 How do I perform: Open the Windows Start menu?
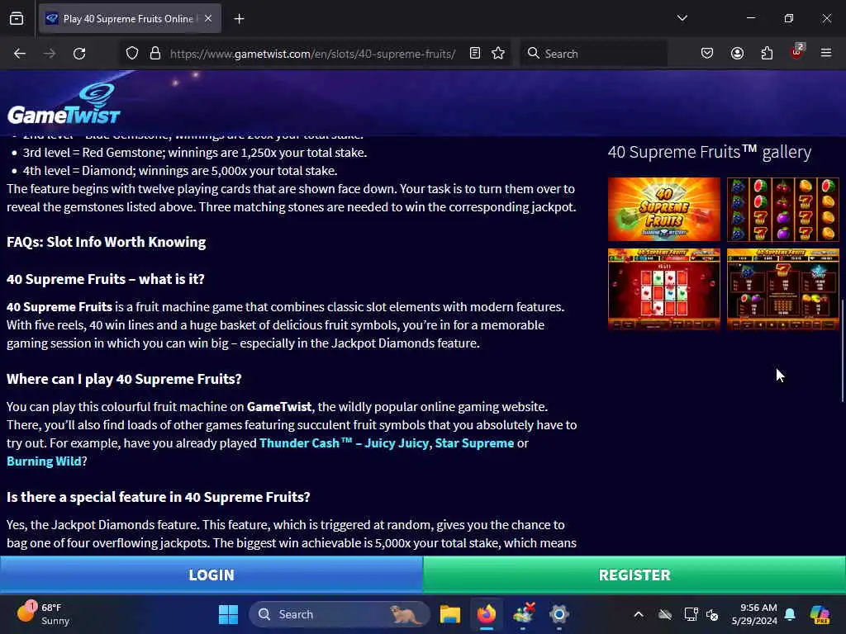pos(228,614)
